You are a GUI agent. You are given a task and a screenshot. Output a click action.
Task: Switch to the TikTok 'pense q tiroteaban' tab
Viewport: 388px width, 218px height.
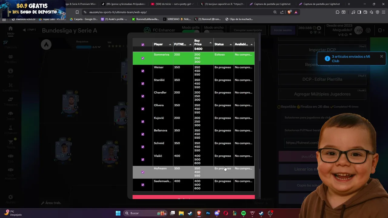point(124,4)
